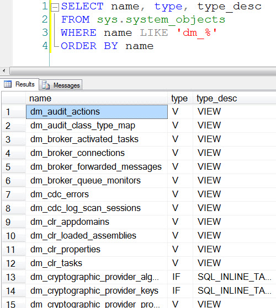Select the dm_clr_loaded_assemblies cell
276x308 pixels.
point(97,235)
